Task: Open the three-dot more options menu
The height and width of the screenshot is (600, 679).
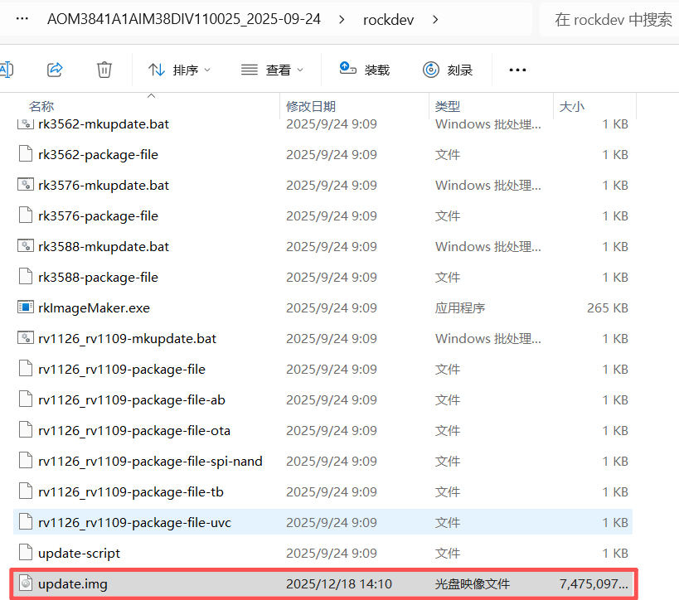Action: 517,70
